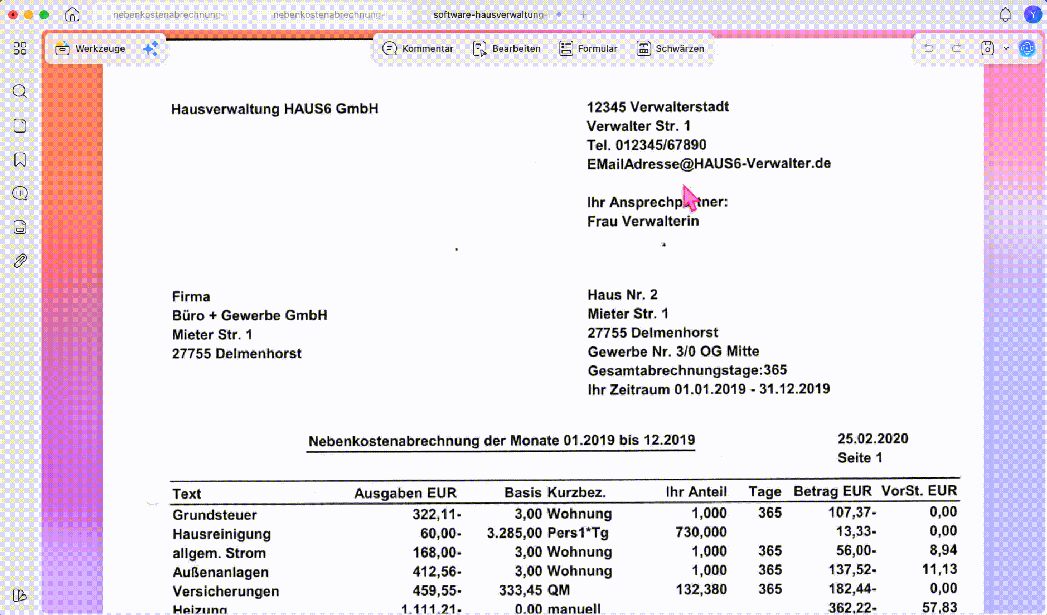Switch to second nebenkostenabrechnung tab
Screen dimensions: 1047x615
click(329, 14)
